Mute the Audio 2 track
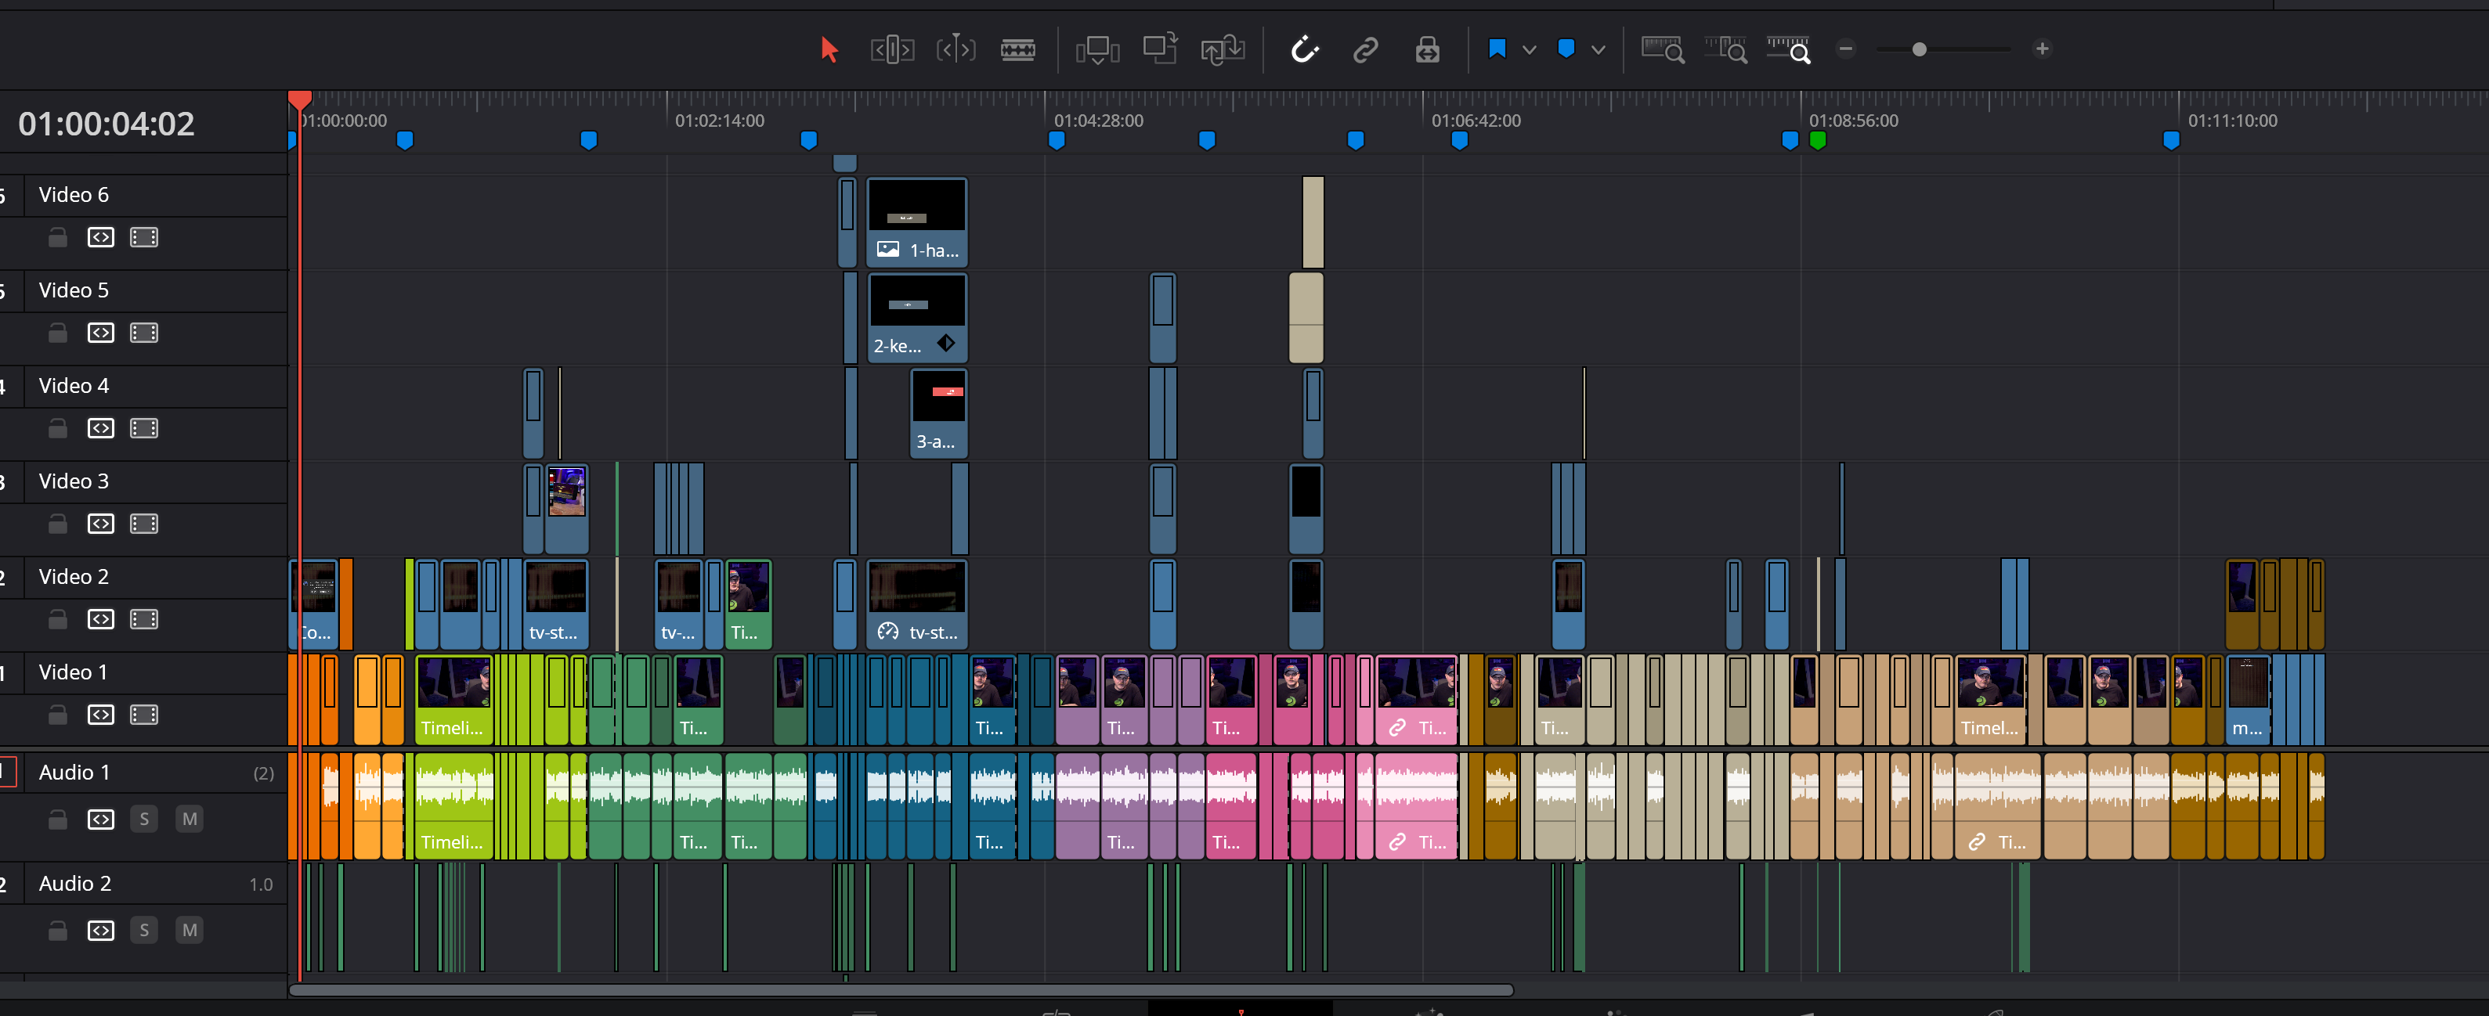The width and height of the screenshot is (2489, 1016). [x=190, y=930]
